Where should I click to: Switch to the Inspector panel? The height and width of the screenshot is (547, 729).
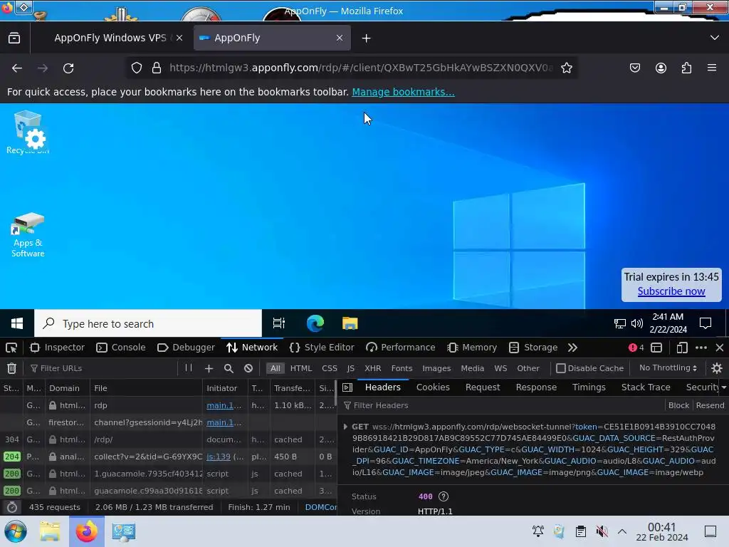(57, 348)
